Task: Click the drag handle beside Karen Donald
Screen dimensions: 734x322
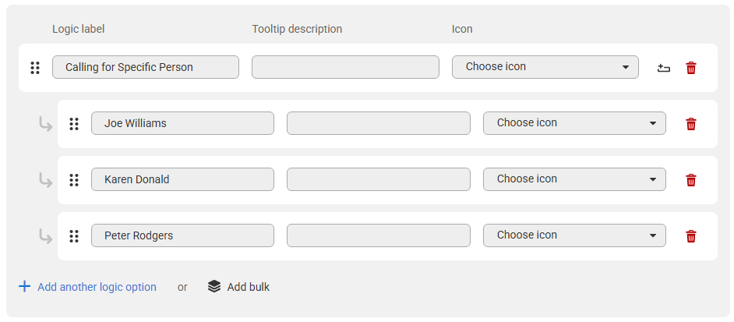Action: tap(74, 180)
